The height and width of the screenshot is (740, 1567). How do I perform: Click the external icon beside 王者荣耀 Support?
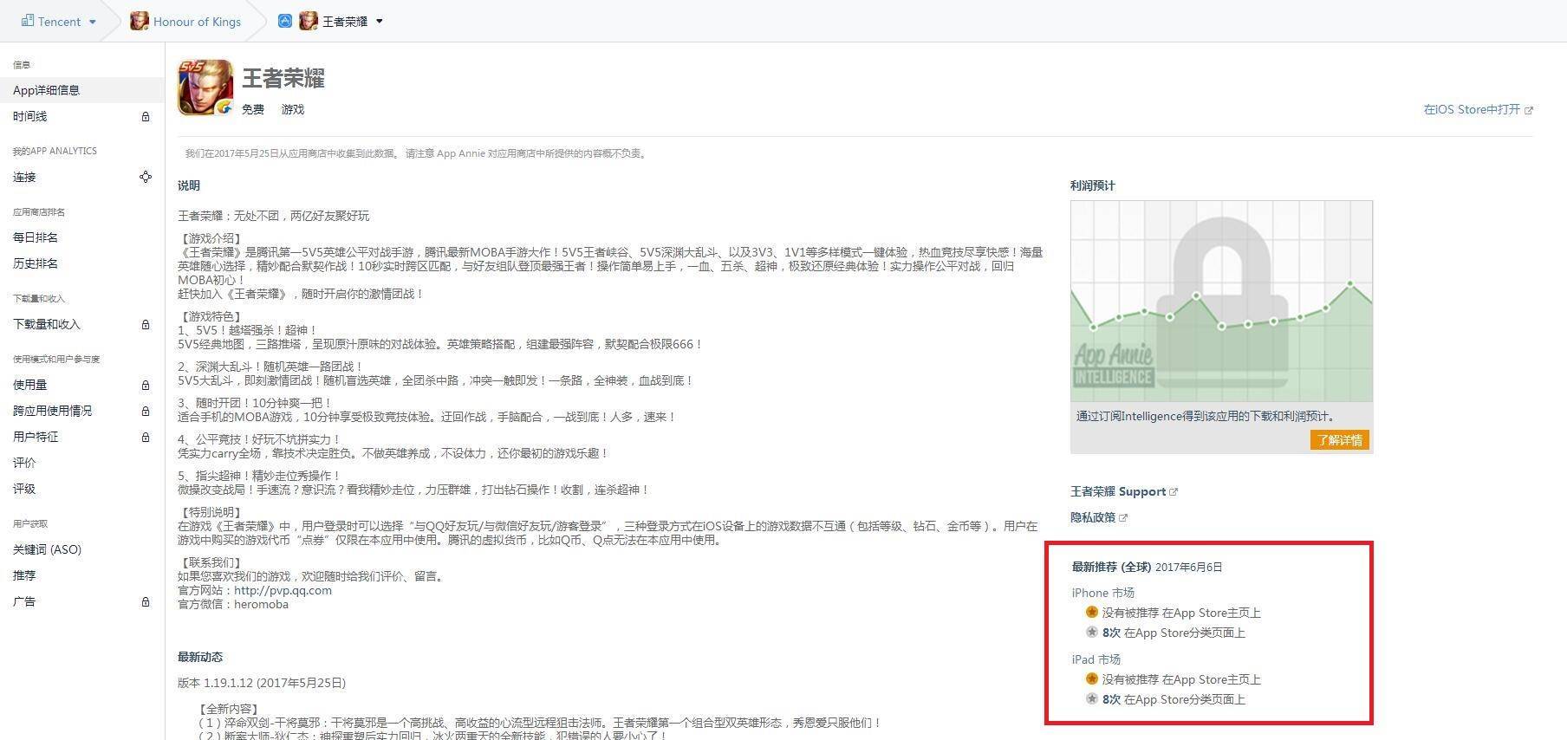click(1174, 492)
